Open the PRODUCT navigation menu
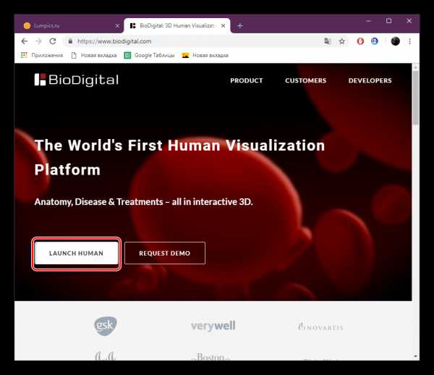The width and height of the screenshot is (434, 375). tap(247, 80)
